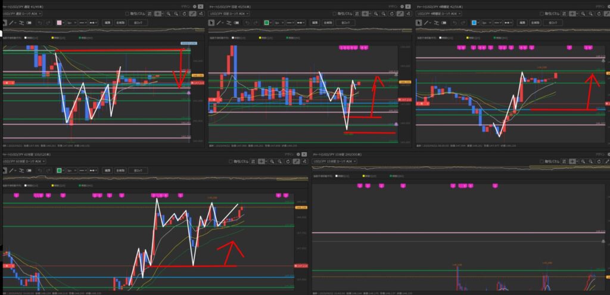The image size is (610, 295).
Task: Click zoom-in magnifier on weekly chart
Action: click(x=168, y=13)
